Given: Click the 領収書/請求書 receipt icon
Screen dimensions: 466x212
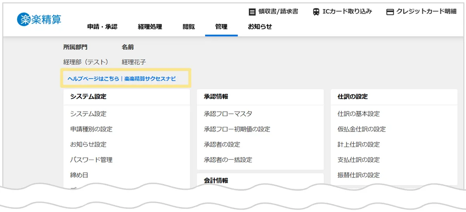Looking at the screenshot, I should [252, 12].
